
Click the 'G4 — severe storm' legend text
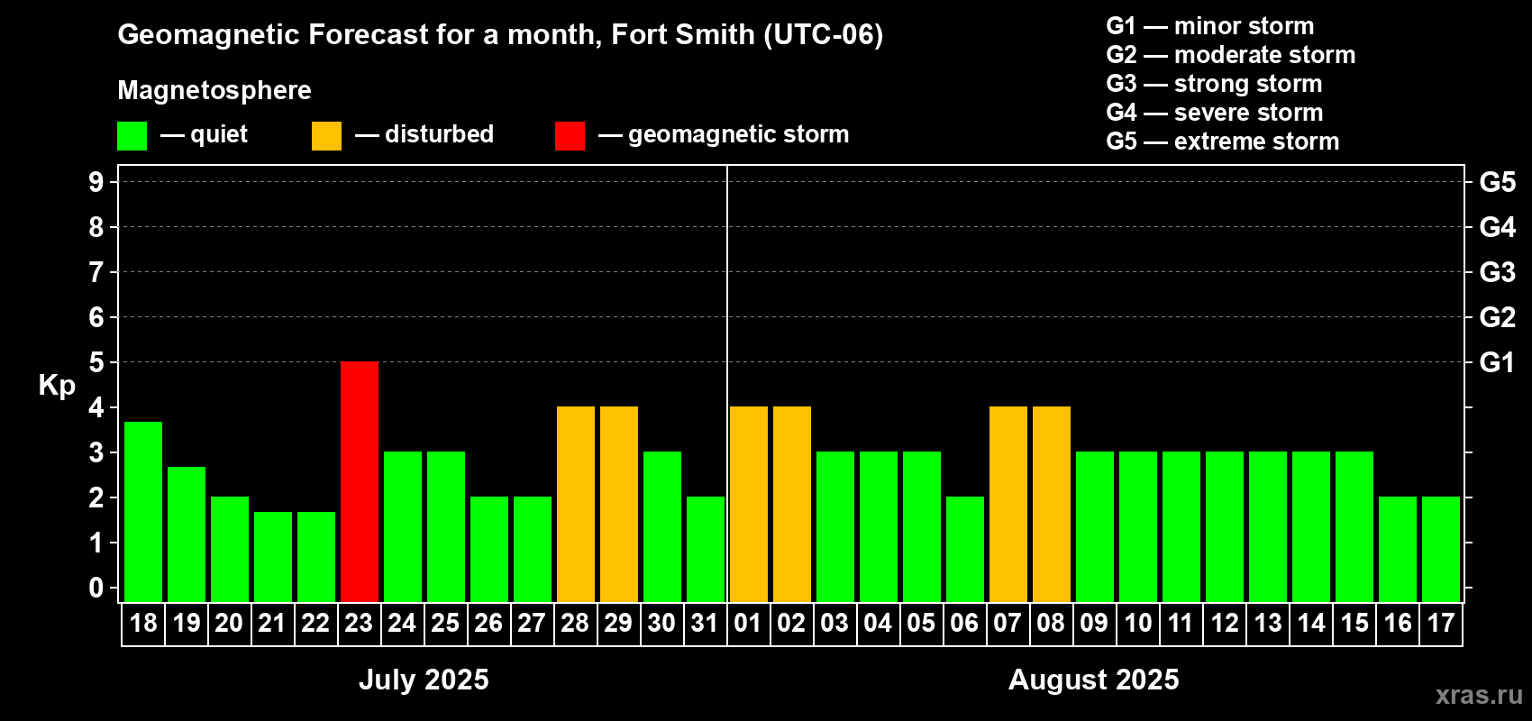(1215, 113)
